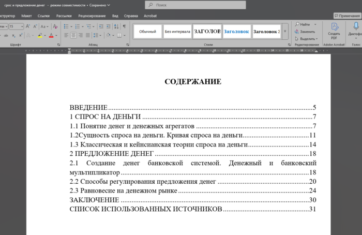Show paragraph marks (¶)
Screen dimensions: 362x235
[125, 26]
